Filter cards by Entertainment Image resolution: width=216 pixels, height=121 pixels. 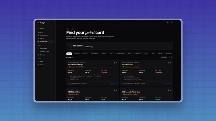click(x=121, y=54)
